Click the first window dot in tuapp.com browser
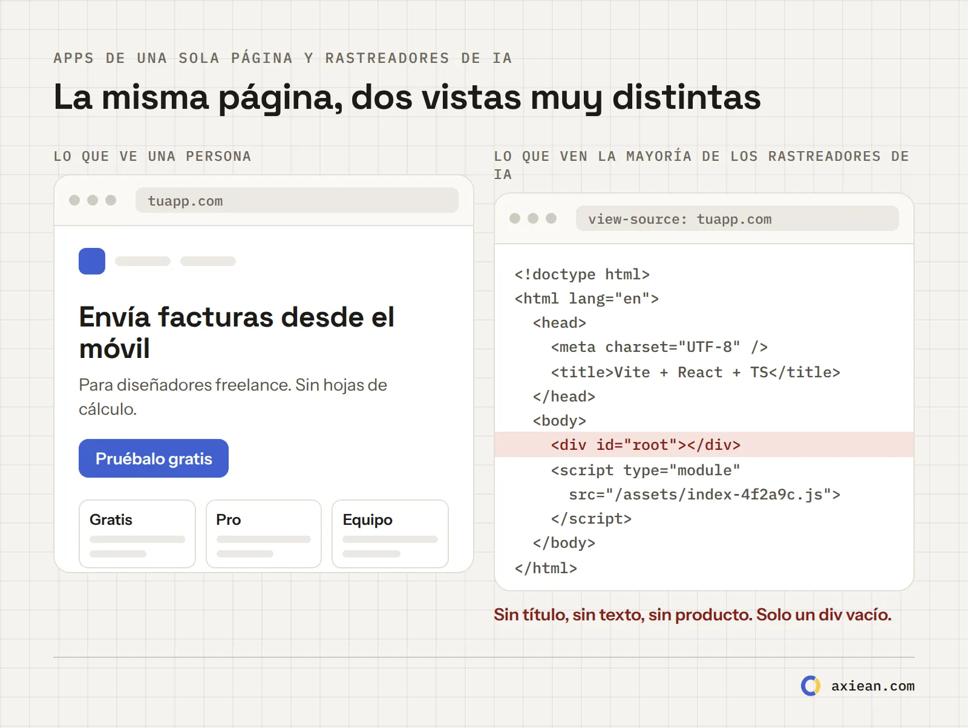968x728 pixels. tap(74, 200)
